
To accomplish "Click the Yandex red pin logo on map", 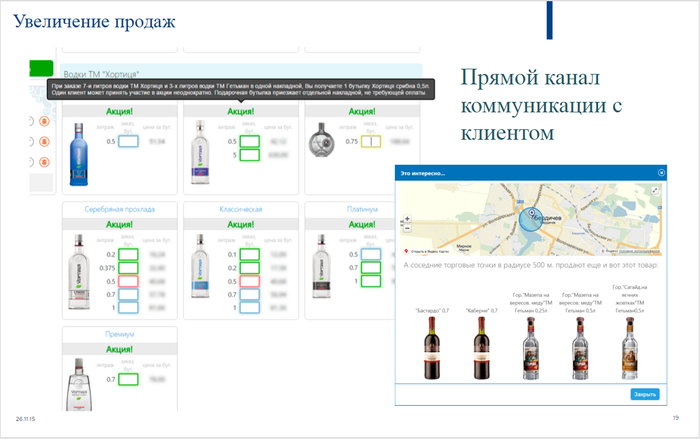I will point(406,252).
